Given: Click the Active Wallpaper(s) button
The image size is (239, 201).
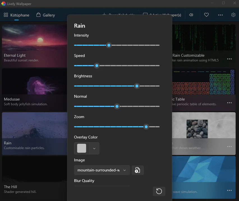Looking at the screenshot, I should 177,15.
